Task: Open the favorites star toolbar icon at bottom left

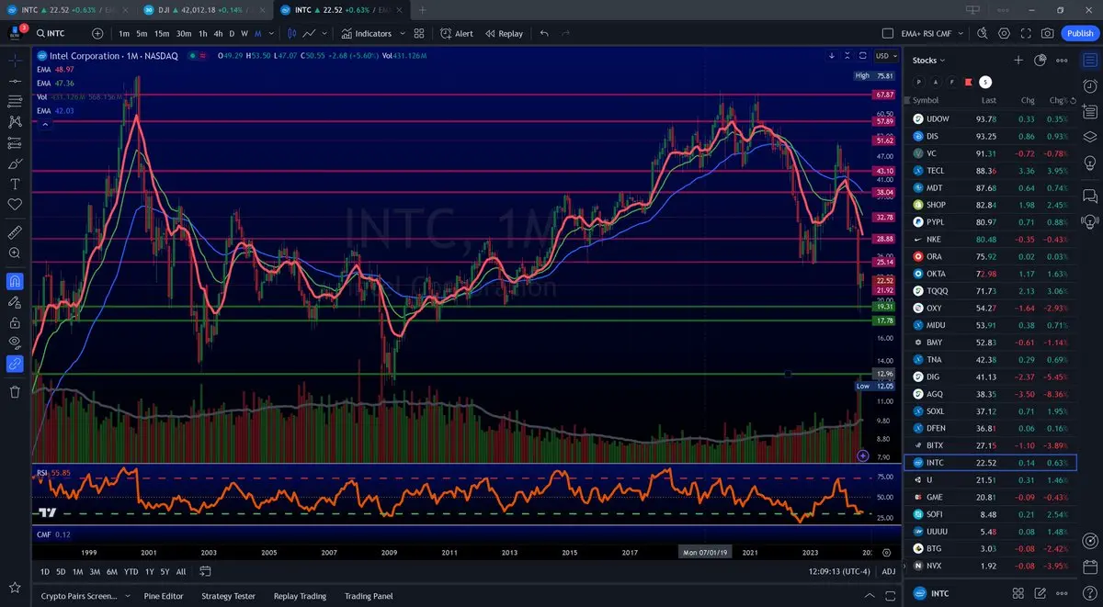Action: click(15, 587)
